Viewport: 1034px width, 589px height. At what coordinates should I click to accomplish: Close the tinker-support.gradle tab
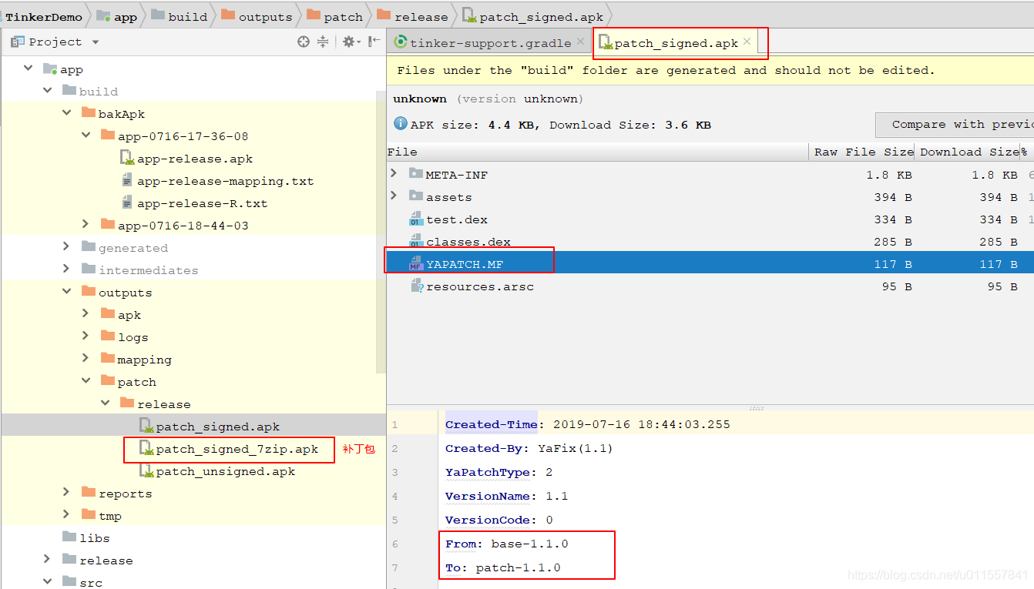(581, 42)
